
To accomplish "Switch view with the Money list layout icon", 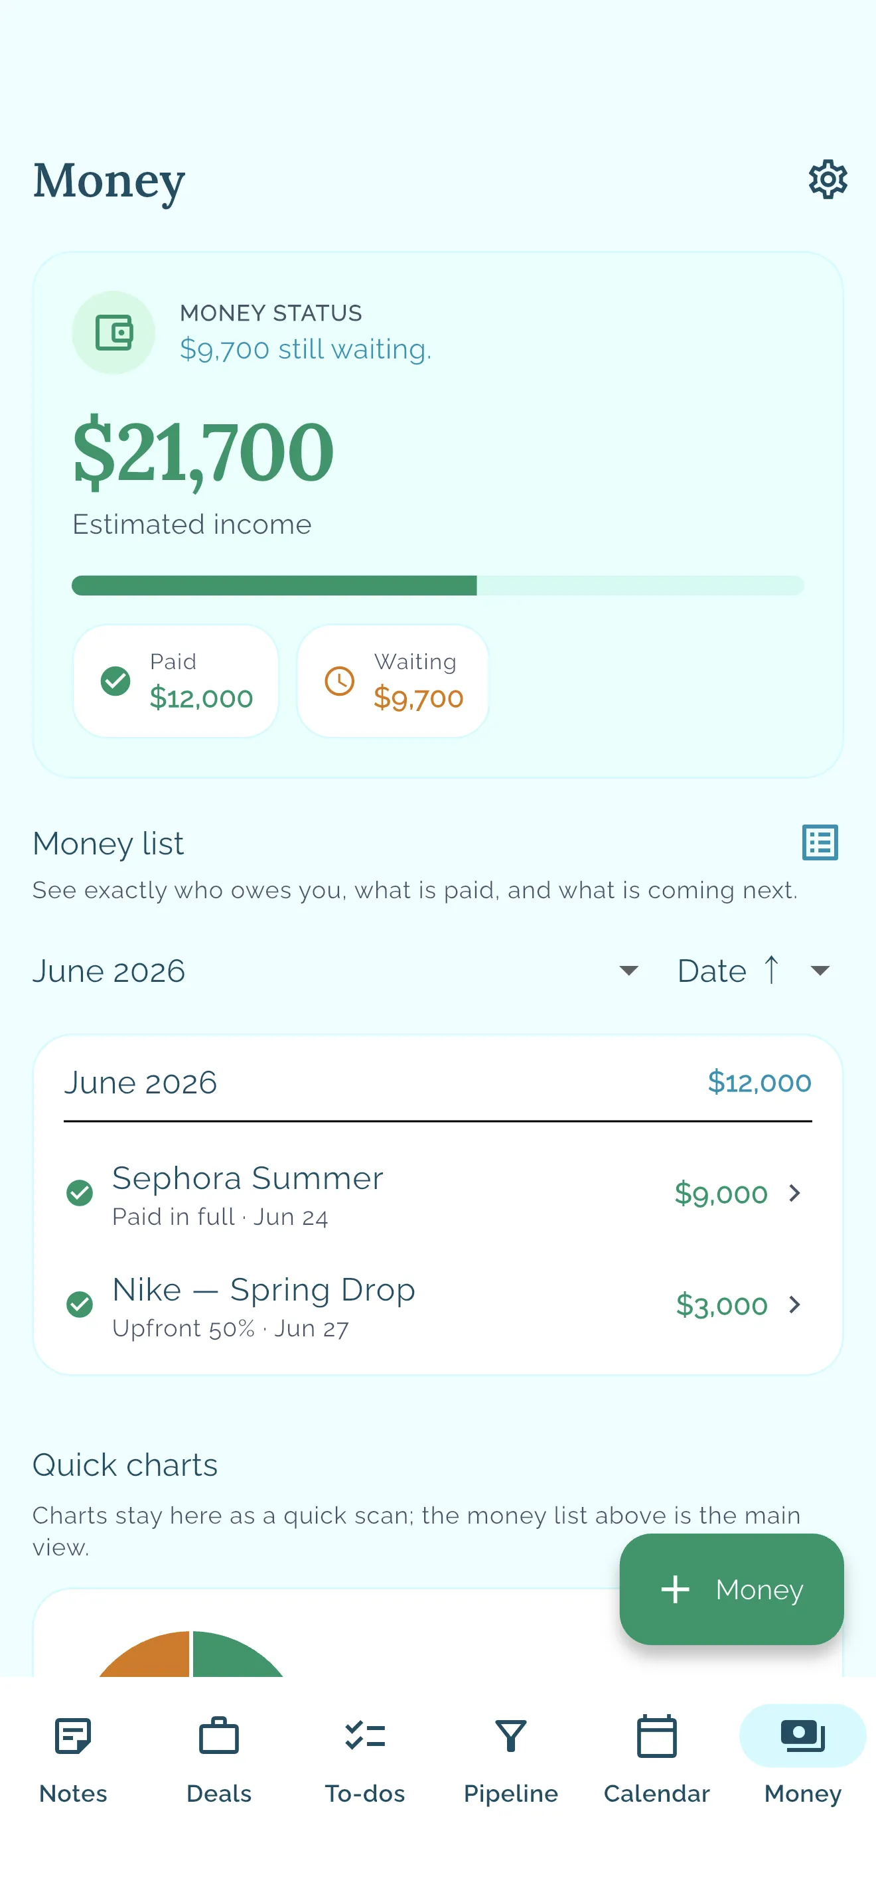I will pyautogui.click(x=820, y=842).
